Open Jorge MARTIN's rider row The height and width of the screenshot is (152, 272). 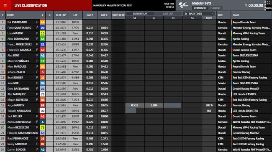click(136, 105)
